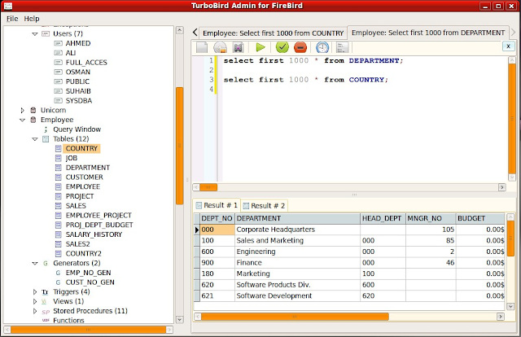Click the HEAD_DEPT column header
This screenshot has width=521, height=337.
pos(383,218)
